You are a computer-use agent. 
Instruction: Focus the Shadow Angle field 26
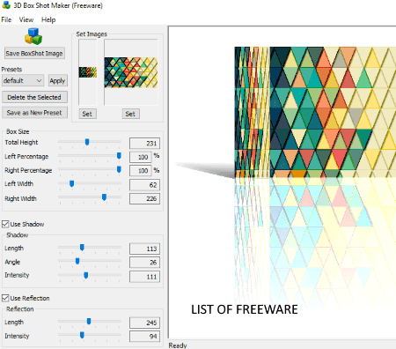[x=144, y=263]
